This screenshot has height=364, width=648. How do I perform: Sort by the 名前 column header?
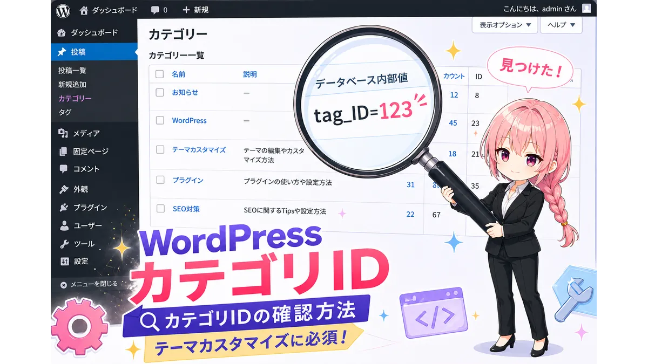pos(178,74)
